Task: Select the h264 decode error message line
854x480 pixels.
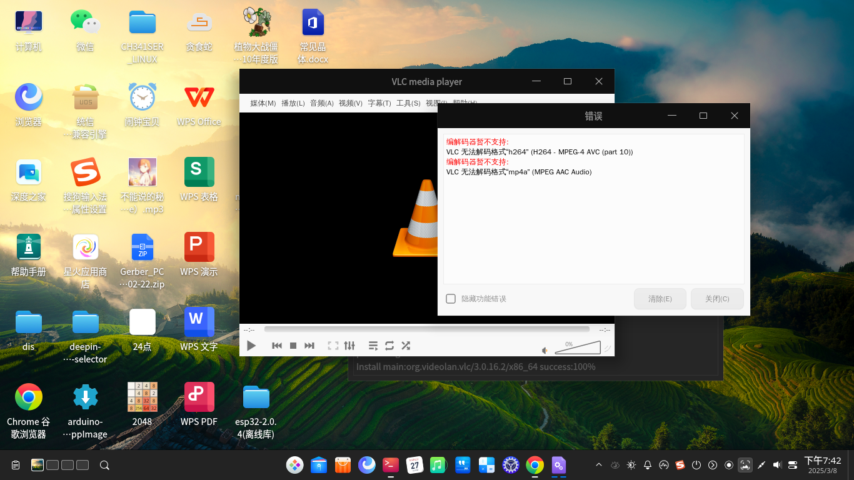Action: (x=540, y=152)
